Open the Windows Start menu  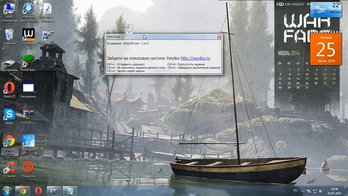[7, 191]
